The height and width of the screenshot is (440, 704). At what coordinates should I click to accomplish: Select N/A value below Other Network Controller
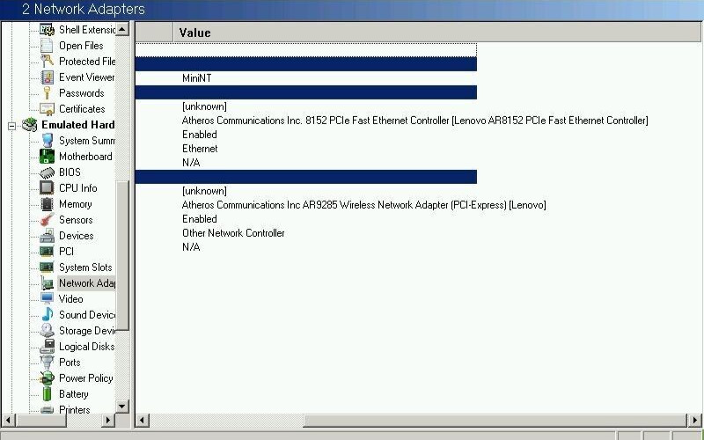pos(191,247)
